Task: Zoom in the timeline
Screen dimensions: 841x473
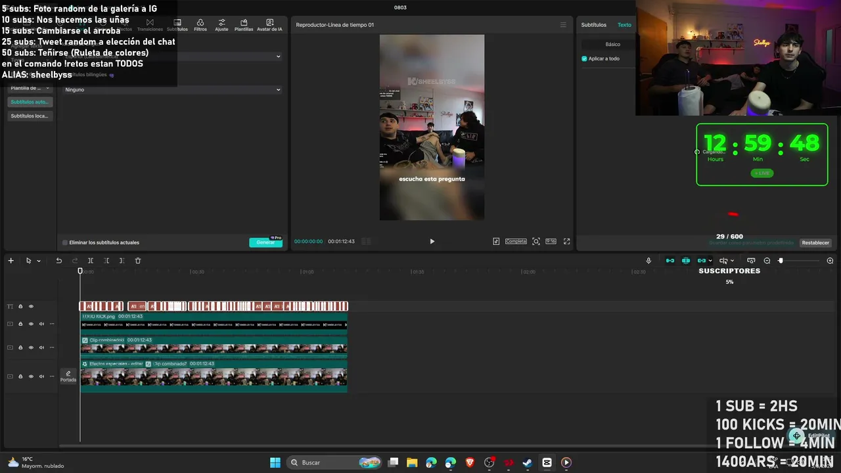Action: tap(830, 261)
